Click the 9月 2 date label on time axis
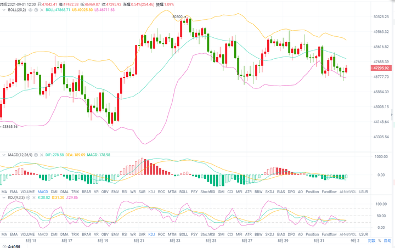The width and height of the screenshot is (395, 248). click(x=355, y=241)
